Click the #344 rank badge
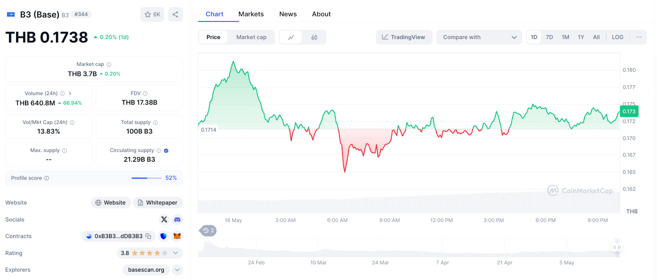The image size is (657, 279). coord(81,14)
